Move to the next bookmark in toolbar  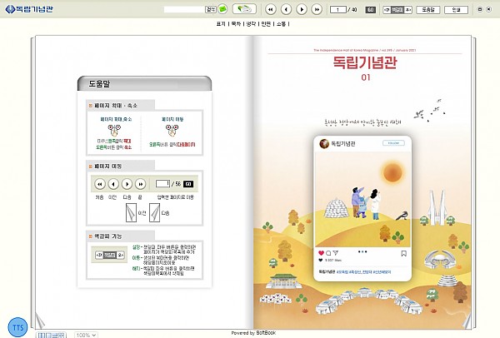[x=408, y=10]
